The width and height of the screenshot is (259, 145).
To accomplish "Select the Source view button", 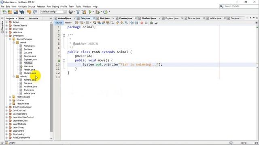I will 59,23.
